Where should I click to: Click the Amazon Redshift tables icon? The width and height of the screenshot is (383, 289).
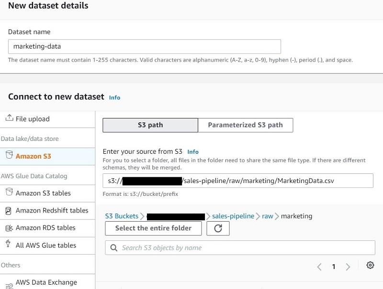tap(8, 211)
